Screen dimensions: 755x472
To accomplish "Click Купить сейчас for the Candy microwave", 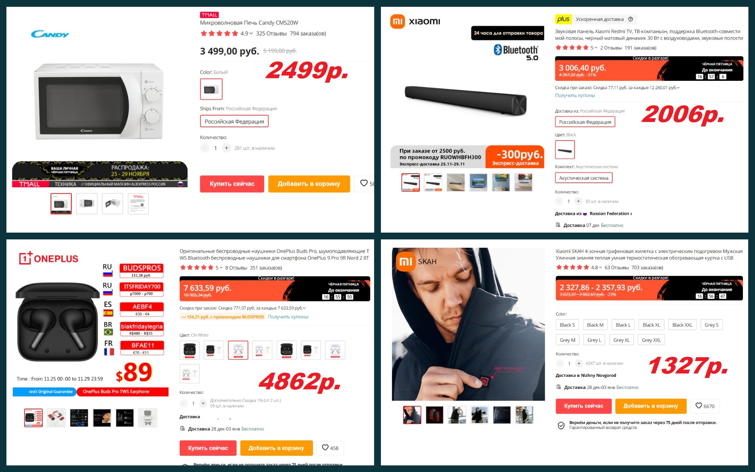I will 232,184.
